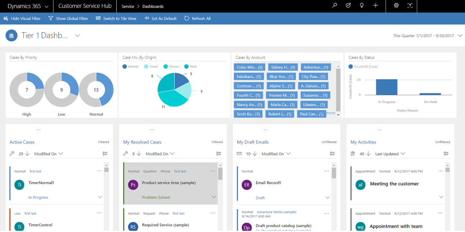Expand the Tier 1 Dashboard selector chevron

pyautogui.click(x=78, y=36)
